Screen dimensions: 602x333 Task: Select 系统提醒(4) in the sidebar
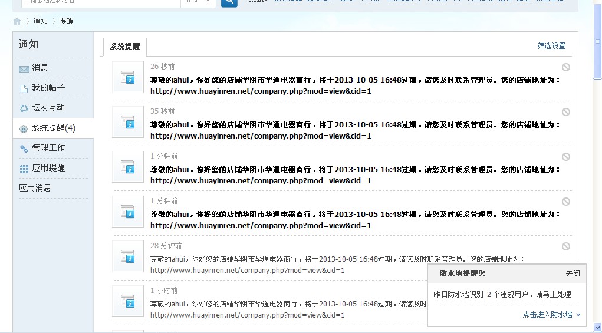click(x=53, y=128)
